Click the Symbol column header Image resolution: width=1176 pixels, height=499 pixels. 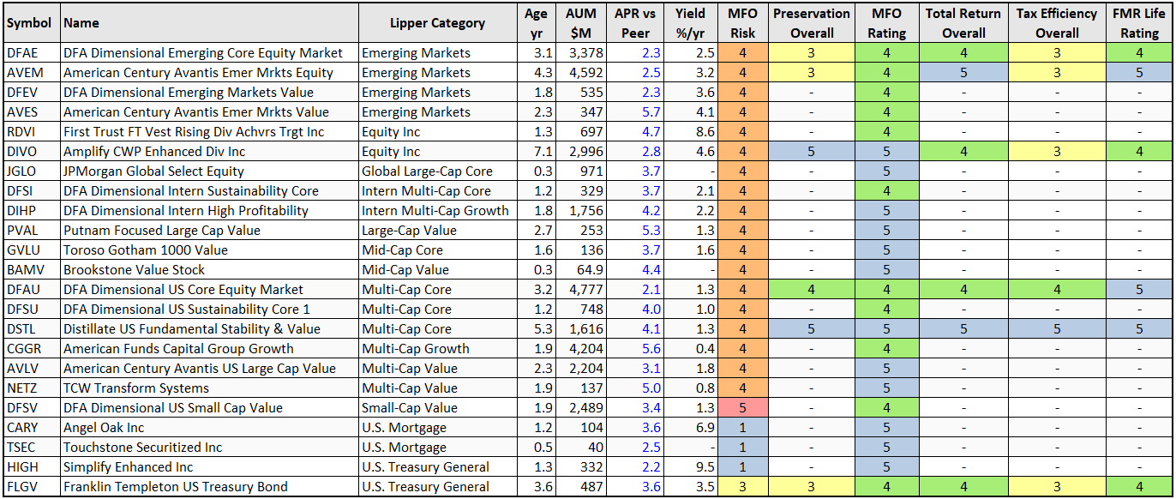pos(29,23)
